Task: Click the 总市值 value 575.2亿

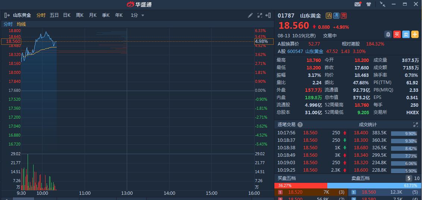Action: [x=362, y=97]
